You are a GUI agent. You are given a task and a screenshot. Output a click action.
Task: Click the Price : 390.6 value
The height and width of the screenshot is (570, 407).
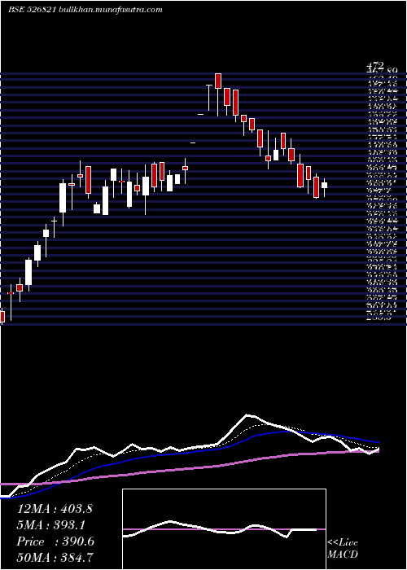coord(55,541)
